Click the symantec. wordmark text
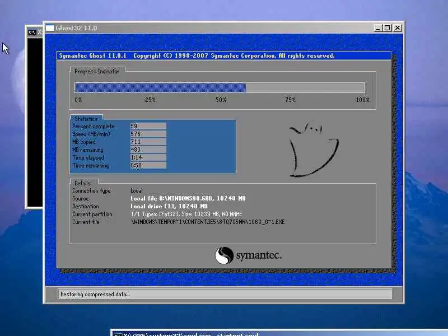 point(259,255)
